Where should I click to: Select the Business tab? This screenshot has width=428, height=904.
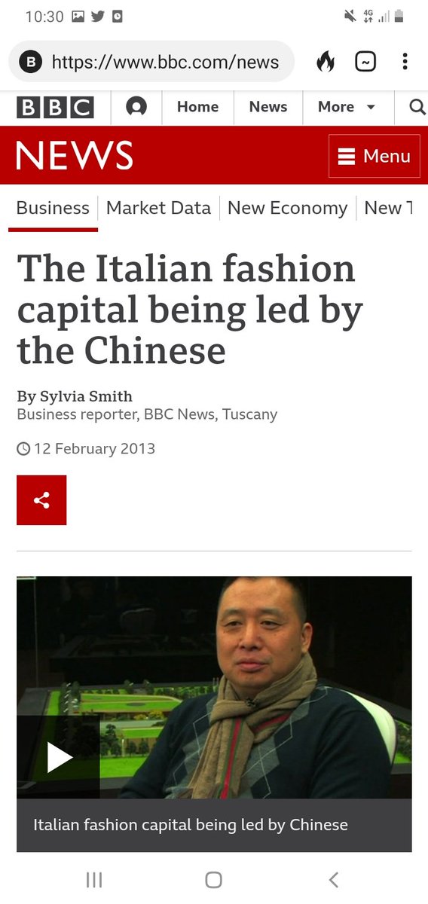53,208
